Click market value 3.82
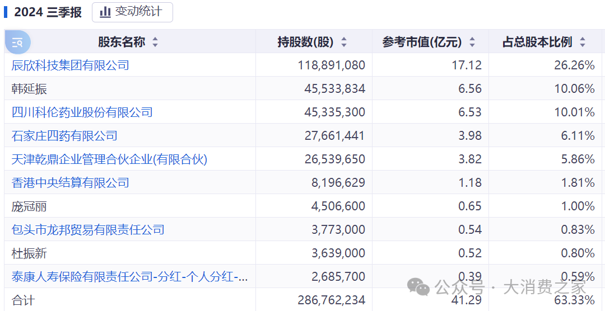605x311 pixels. click(470, 159)
